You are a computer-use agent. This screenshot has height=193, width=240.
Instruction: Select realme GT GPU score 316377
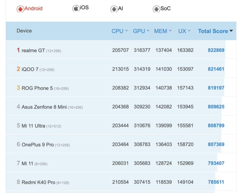click(x=142, y=50)
